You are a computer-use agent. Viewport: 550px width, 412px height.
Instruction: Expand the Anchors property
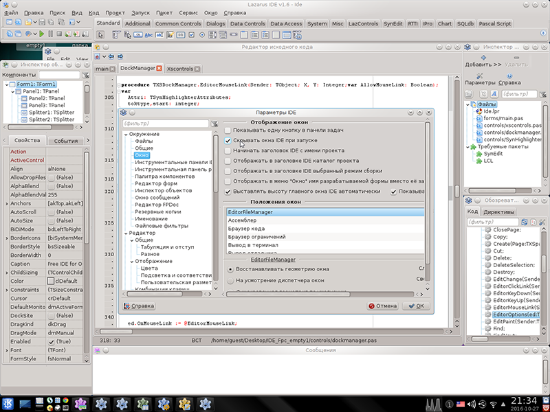pos(7,203)
